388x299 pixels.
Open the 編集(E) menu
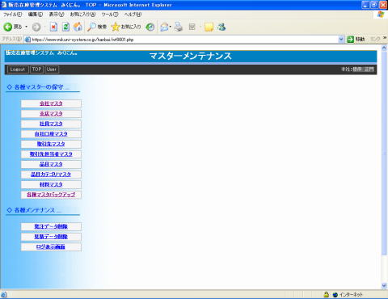[36, 15]
